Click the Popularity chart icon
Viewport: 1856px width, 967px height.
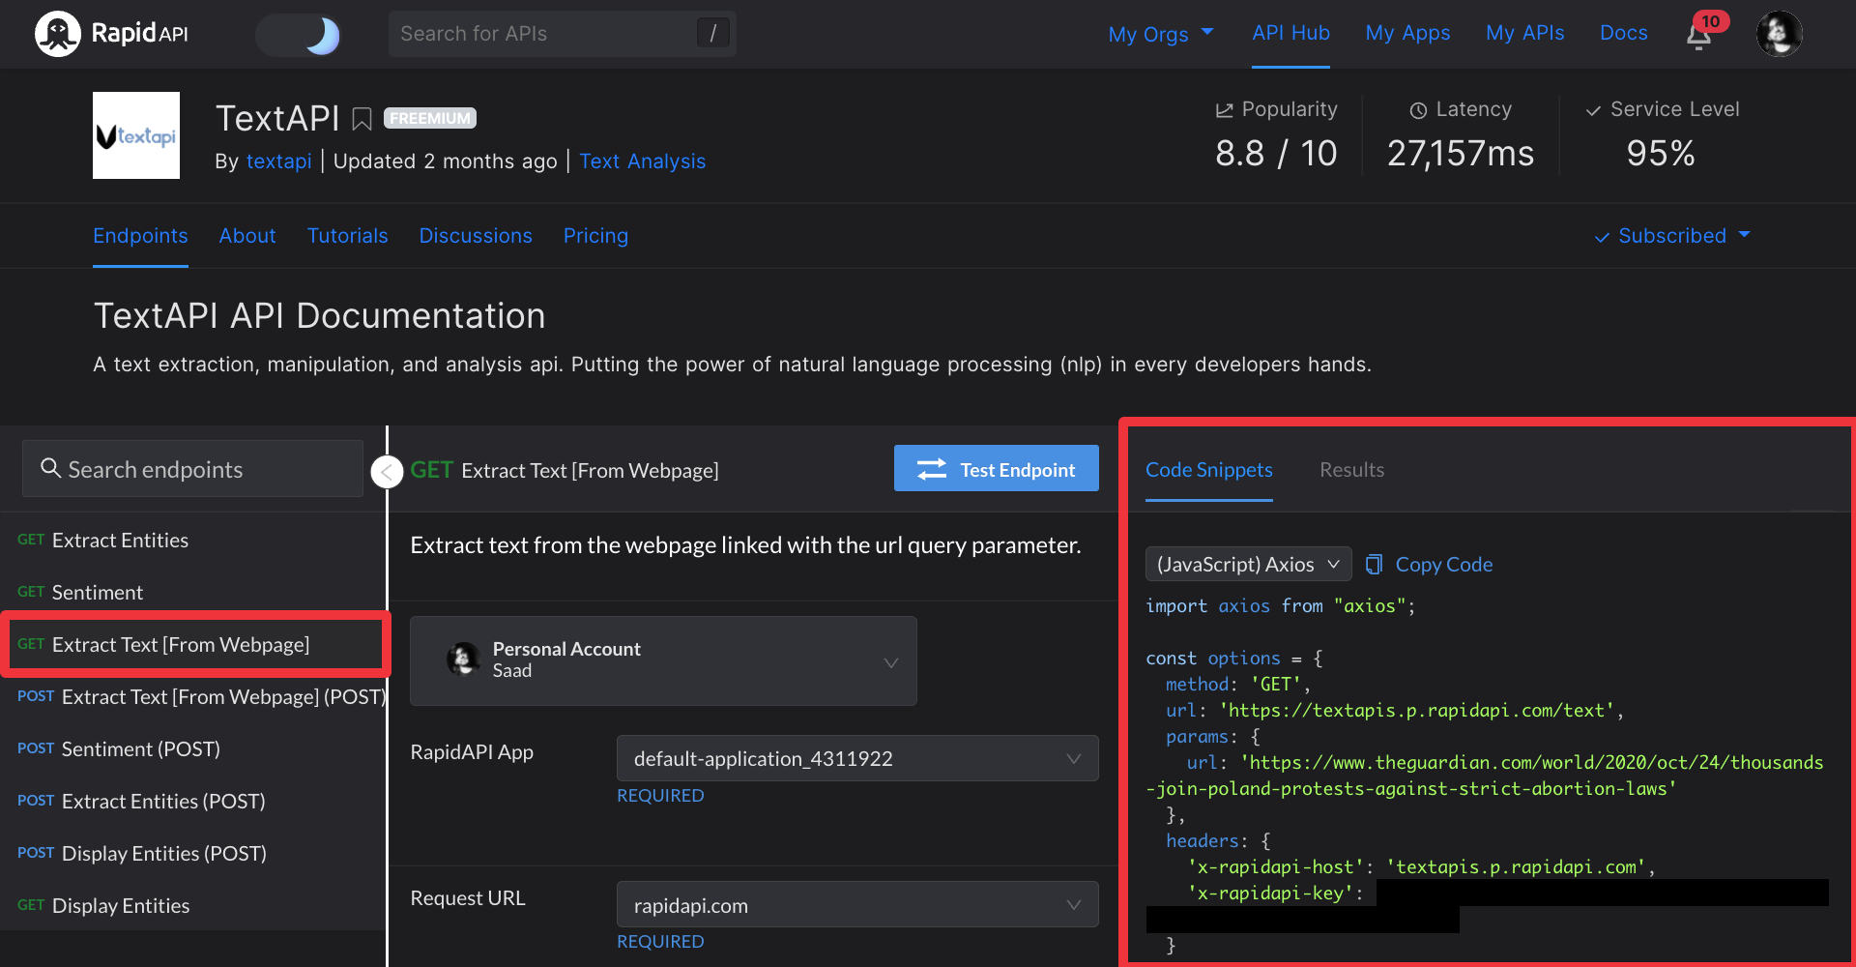click(x=1224, y=110)
